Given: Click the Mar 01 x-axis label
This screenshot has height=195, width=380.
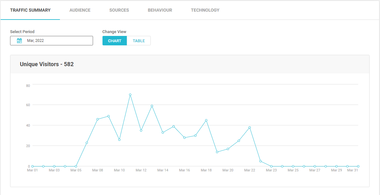Looking at the screenshot, I should [32, 170].
